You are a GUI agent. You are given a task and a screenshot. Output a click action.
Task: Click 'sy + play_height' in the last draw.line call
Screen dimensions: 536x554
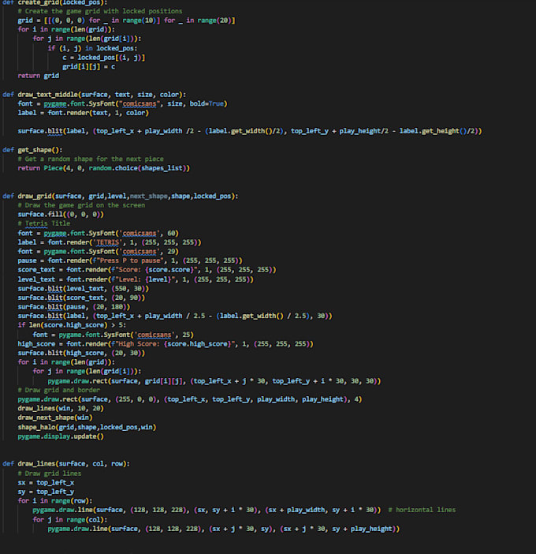click(362, 529)
